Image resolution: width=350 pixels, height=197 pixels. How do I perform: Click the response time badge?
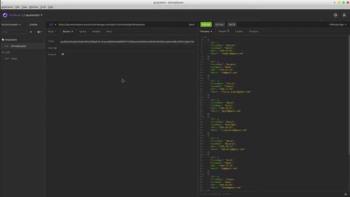pyautogui.click(x=219, y=24)
